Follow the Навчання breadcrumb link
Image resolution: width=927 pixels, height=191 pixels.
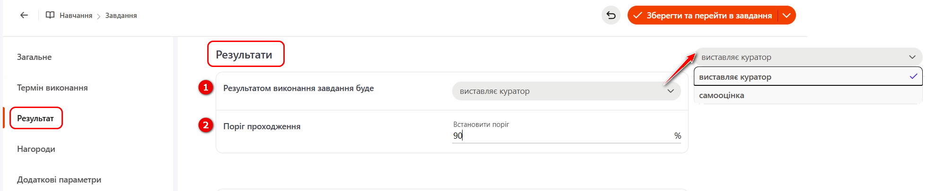pyautogui.click(x=76, y=16)
